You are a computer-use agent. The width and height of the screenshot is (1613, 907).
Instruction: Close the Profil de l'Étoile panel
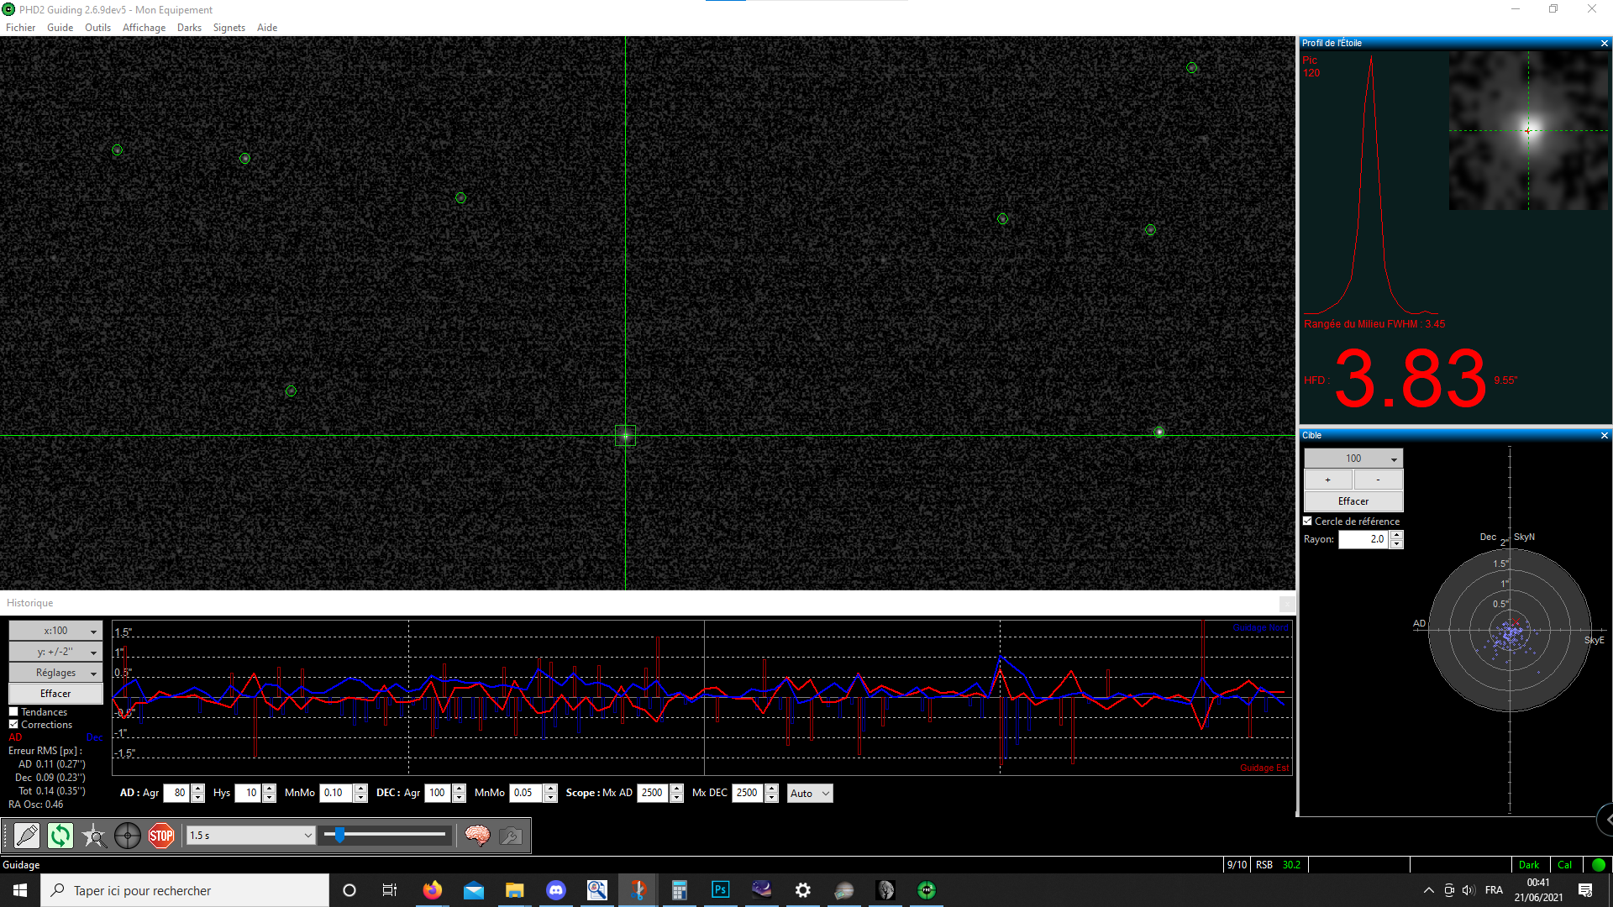point(1604,44)
